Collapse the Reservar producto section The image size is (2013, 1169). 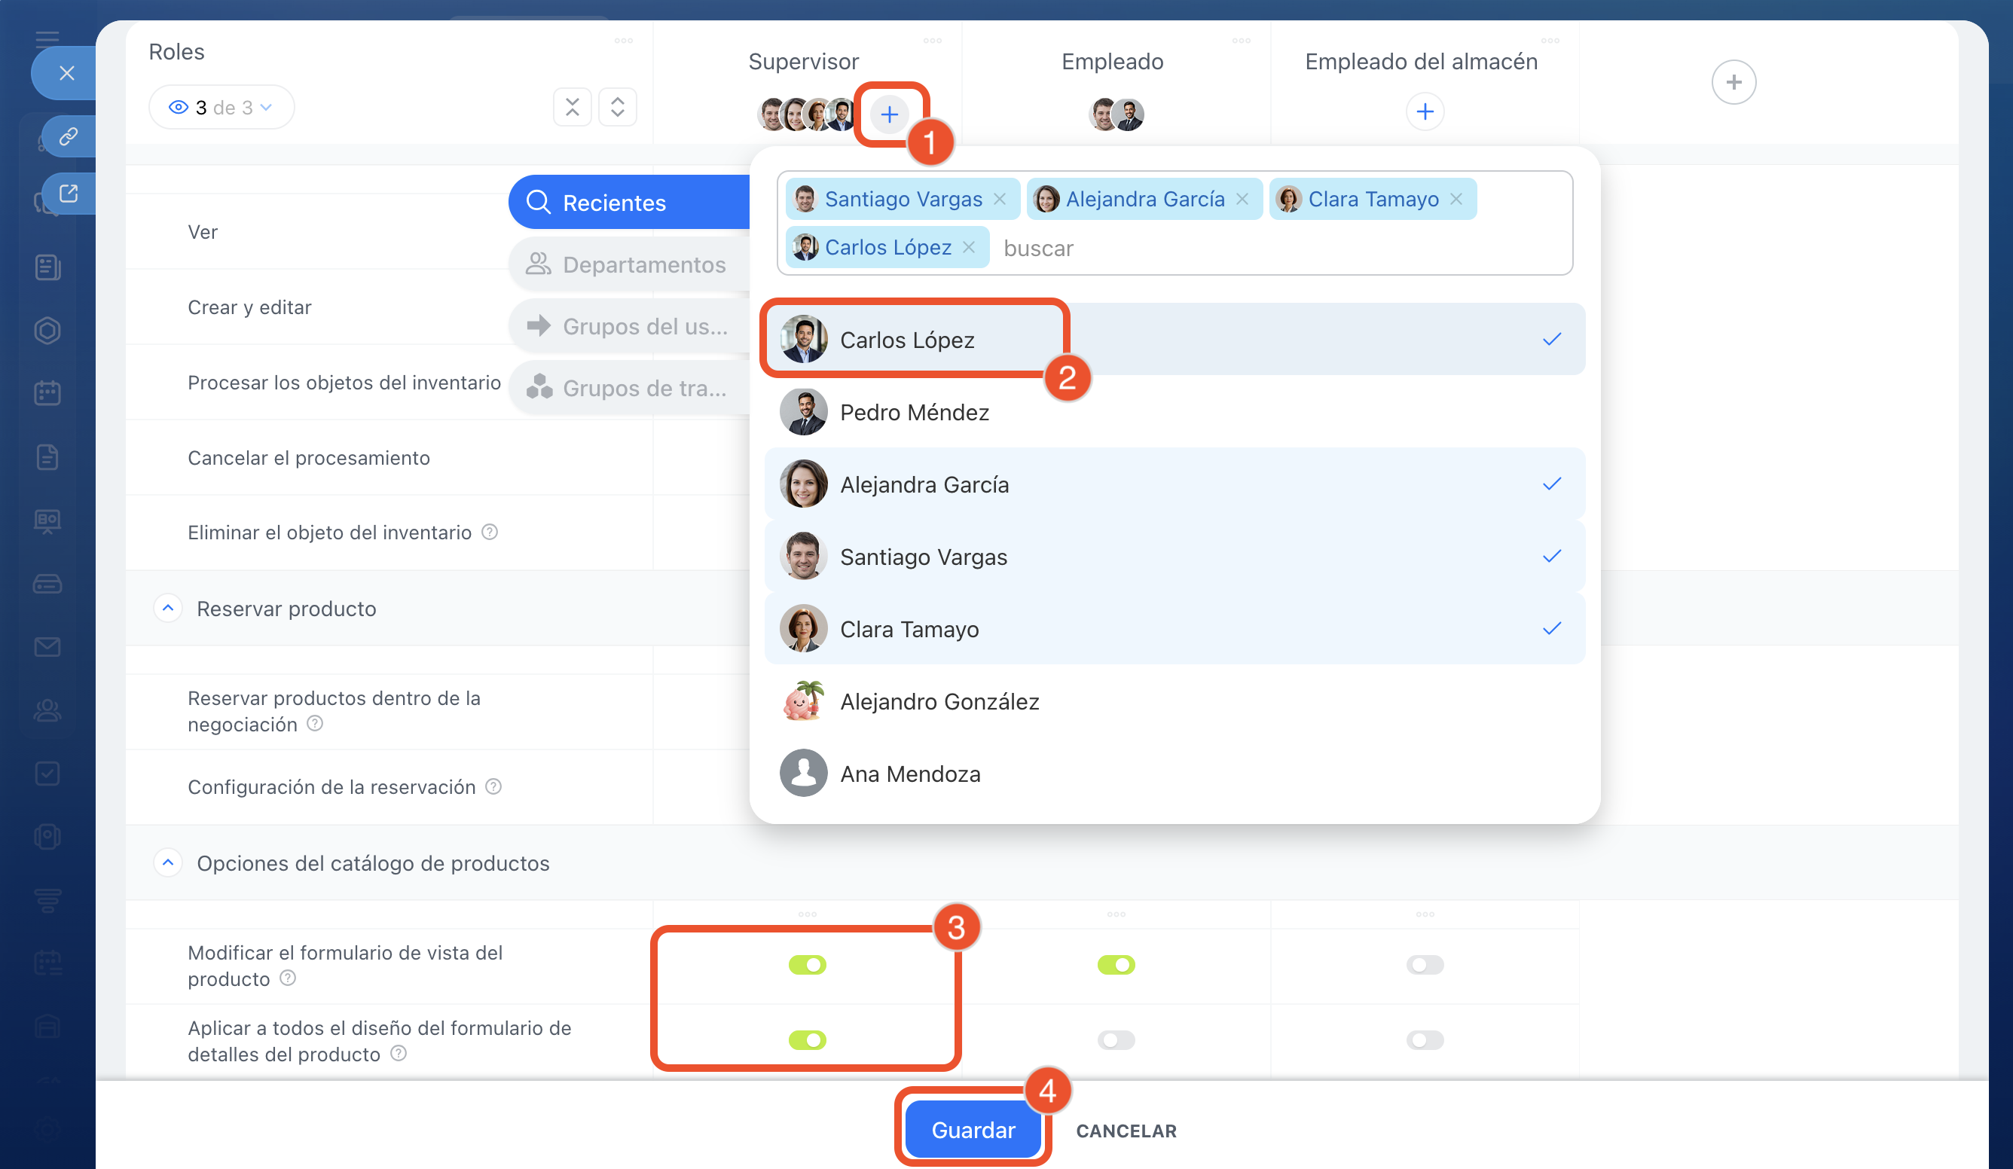click(x=168, y=609)
